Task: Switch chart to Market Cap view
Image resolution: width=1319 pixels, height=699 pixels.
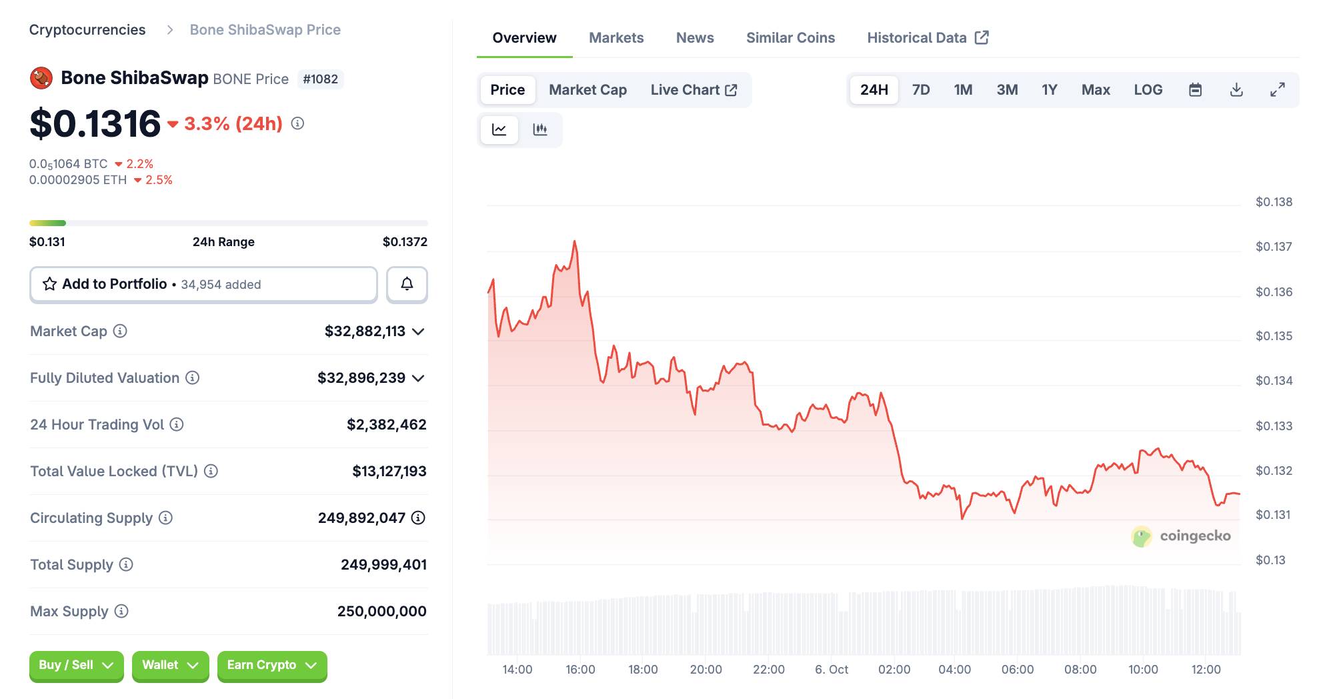Action: [587, 90]
